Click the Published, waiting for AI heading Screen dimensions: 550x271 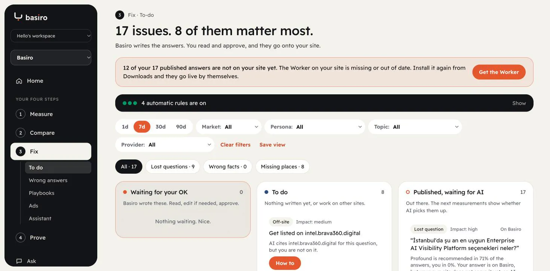point(449,192)
